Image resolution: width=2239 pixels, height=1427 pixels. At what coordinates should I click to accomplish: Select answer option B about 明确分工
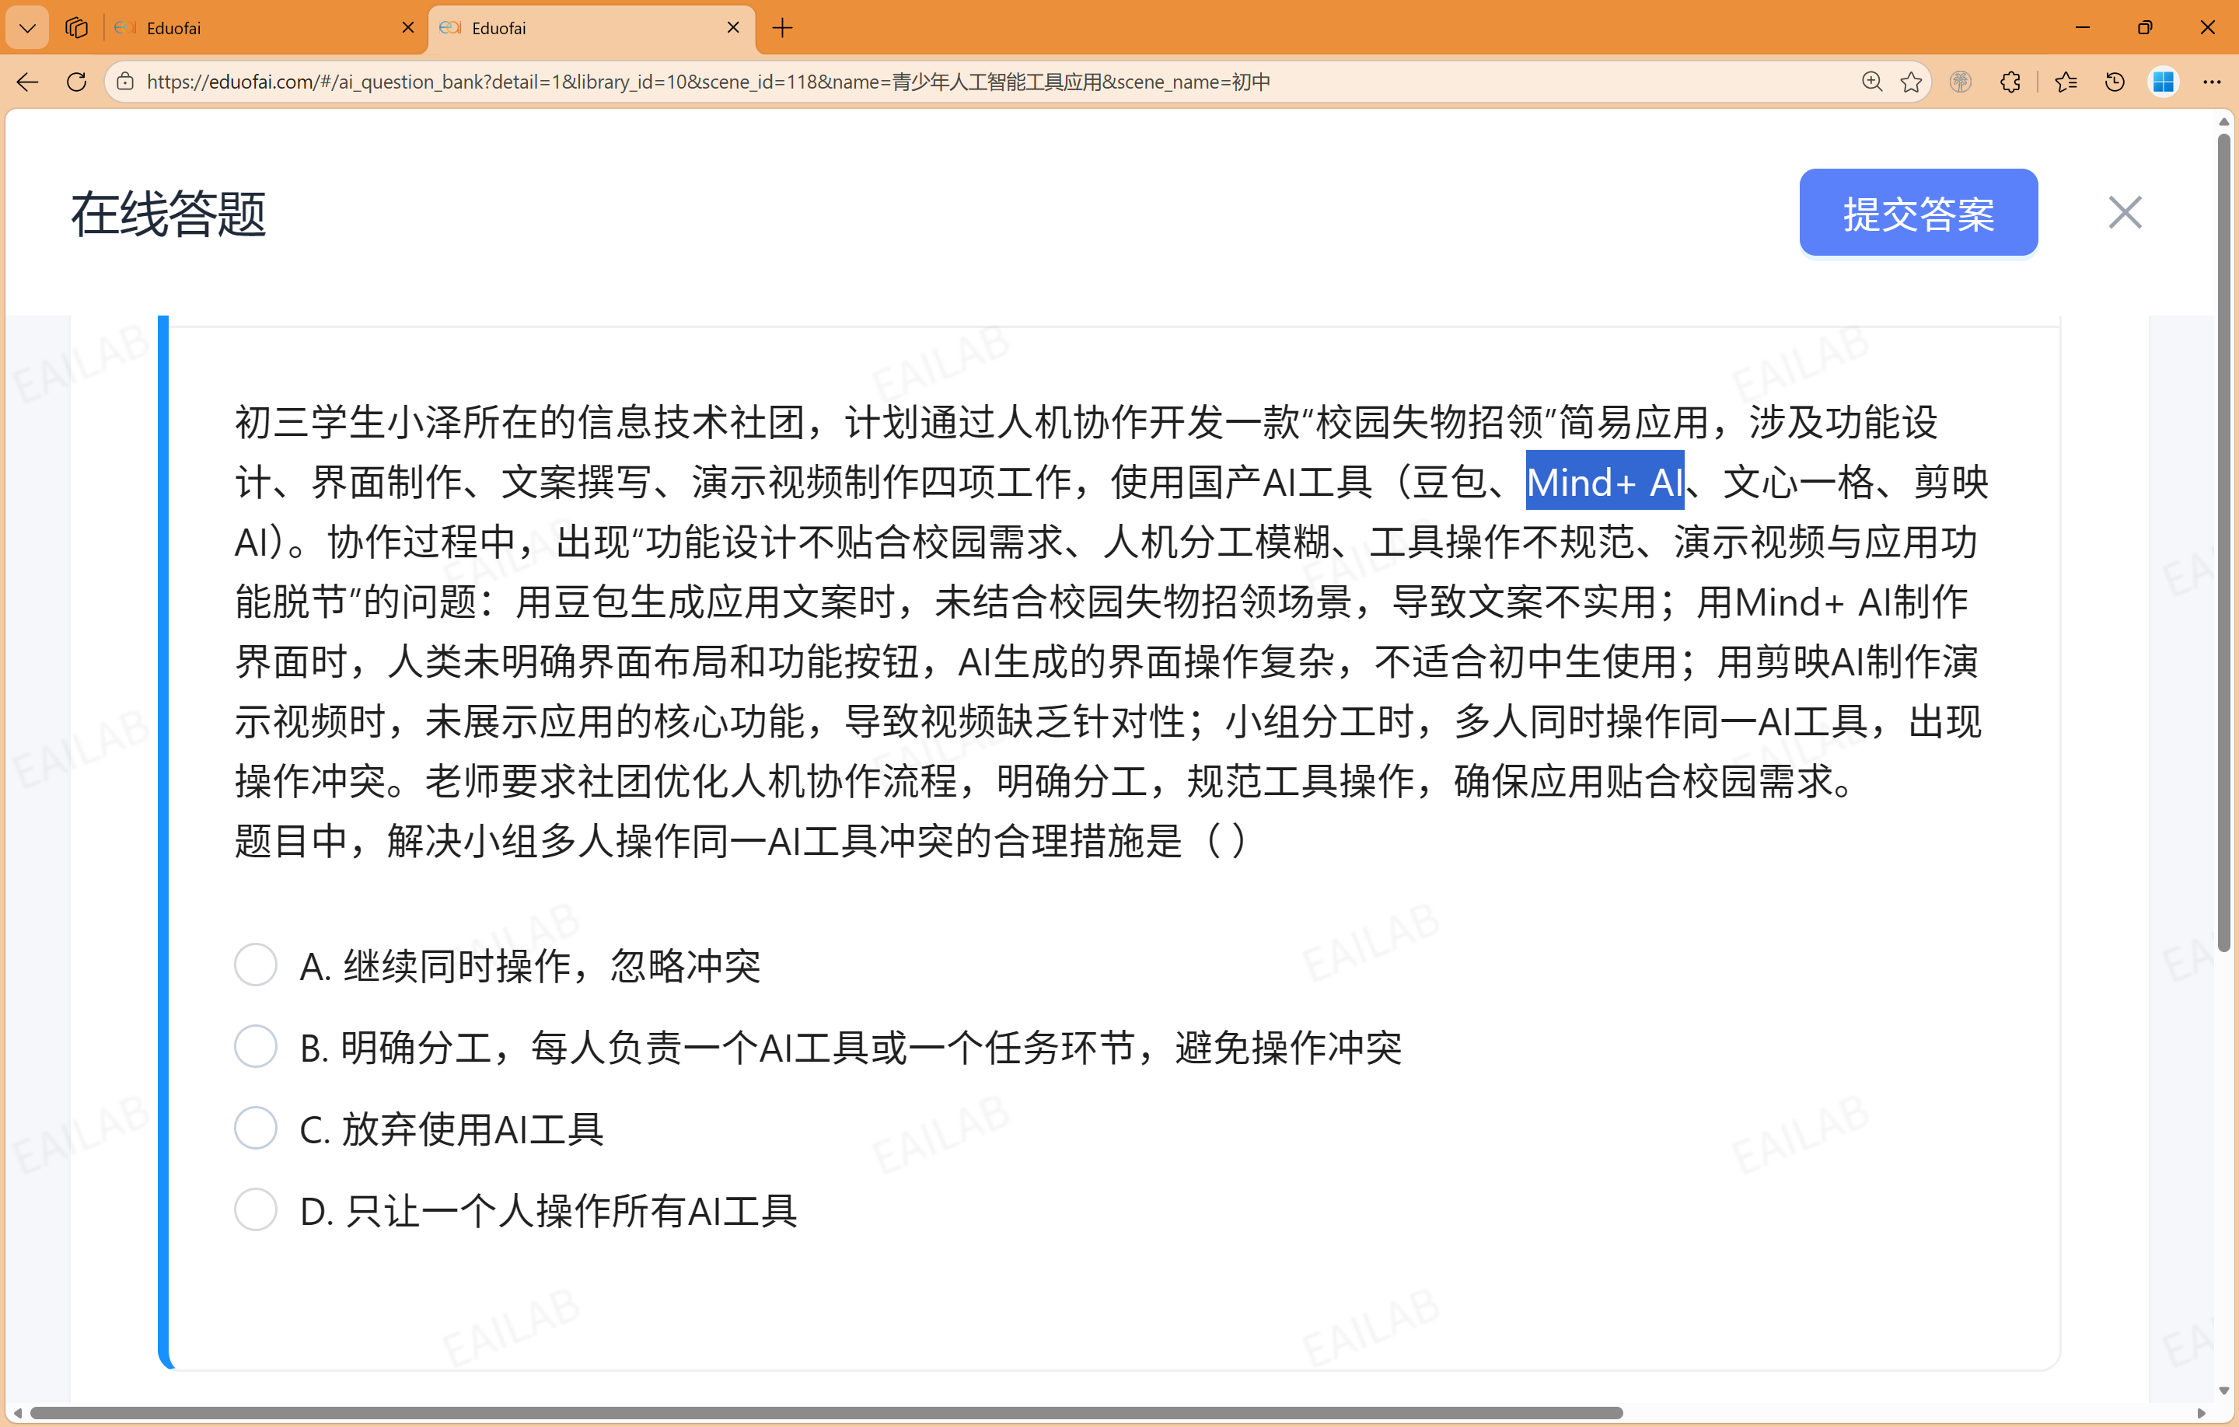pyautogui.click(x=255, y=1046)
